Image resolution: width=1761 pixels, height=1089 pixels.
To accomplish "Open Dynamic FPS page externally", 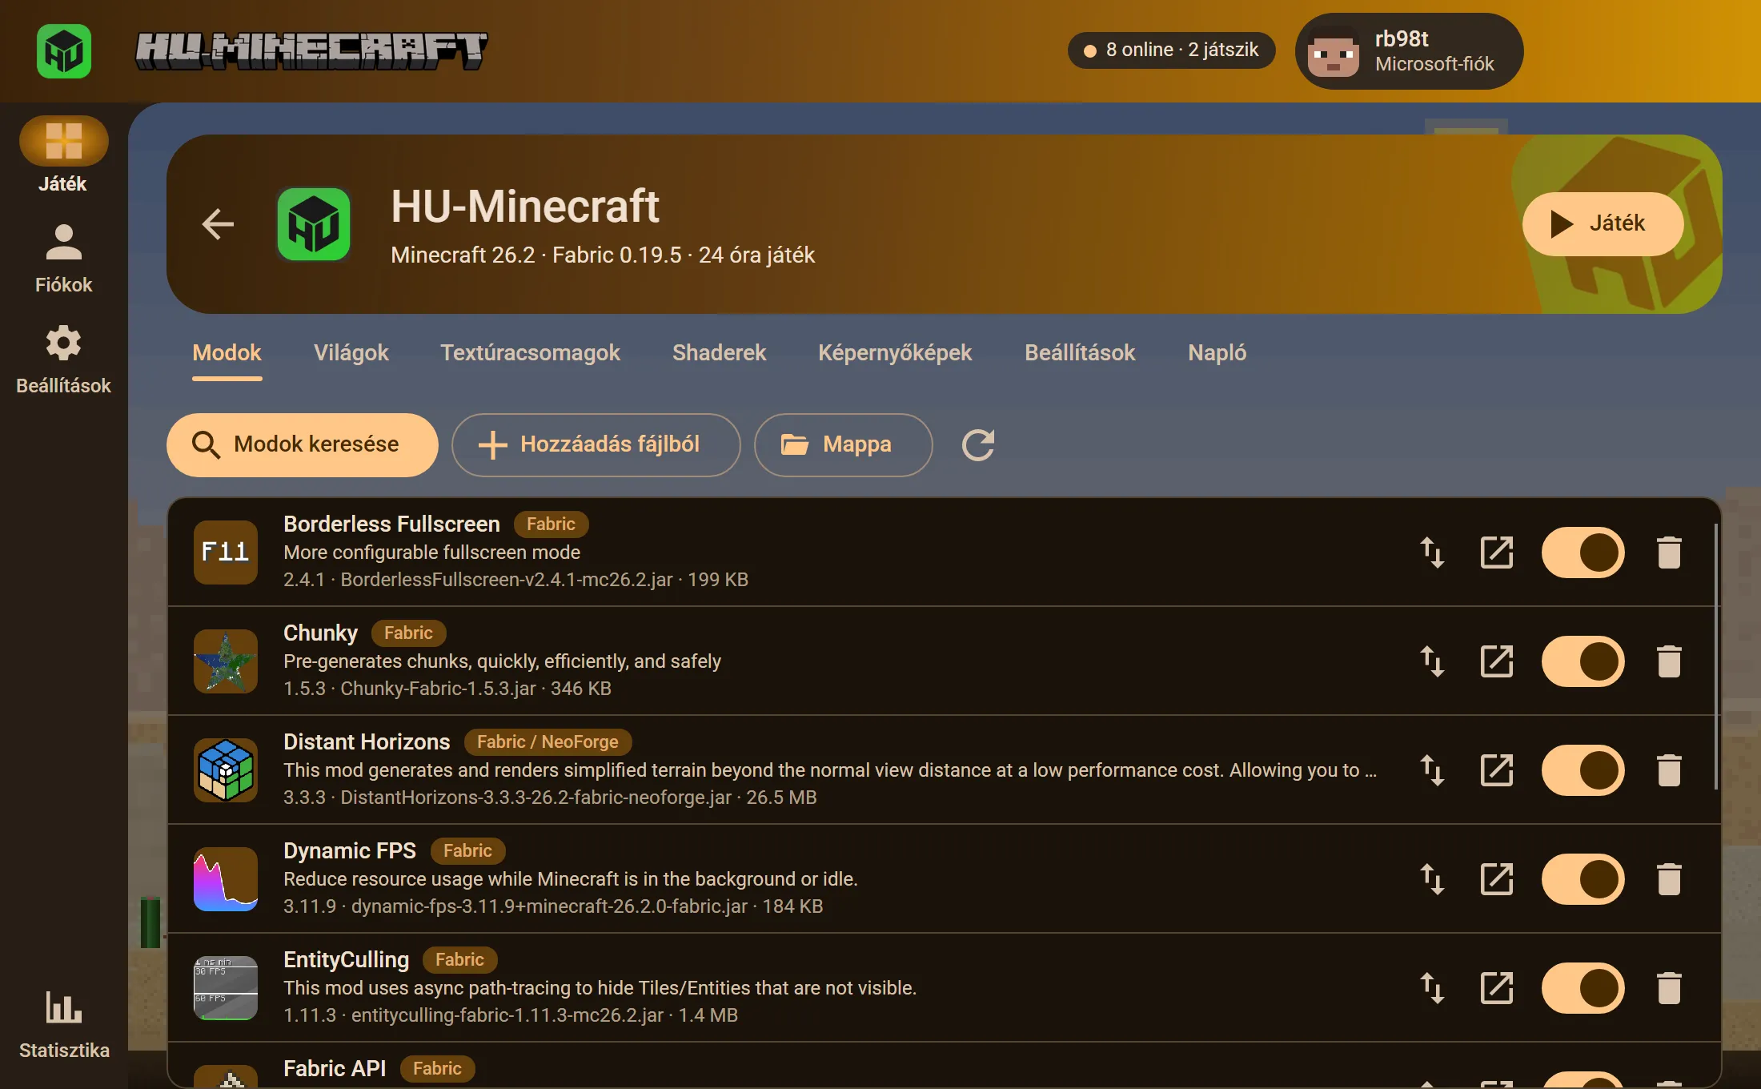I will [x=1497, y=879].
